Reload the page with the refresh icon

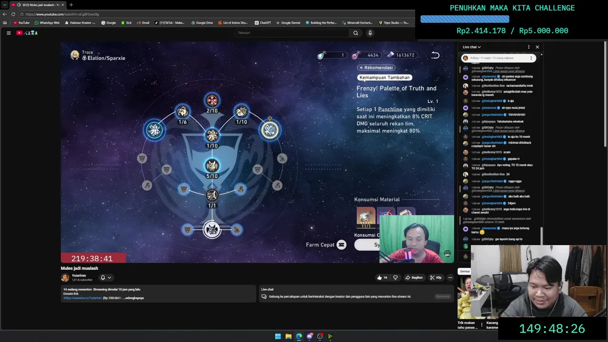13,14
